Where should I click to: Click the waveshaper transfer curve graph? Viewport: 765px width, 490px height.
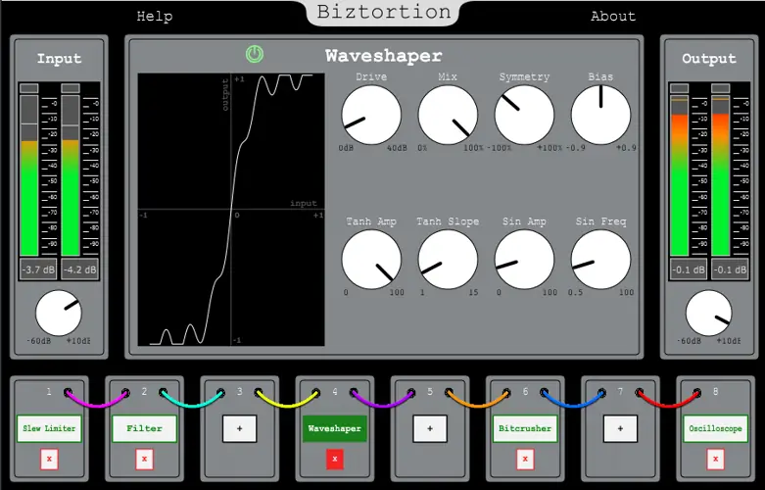click(231, 210)
